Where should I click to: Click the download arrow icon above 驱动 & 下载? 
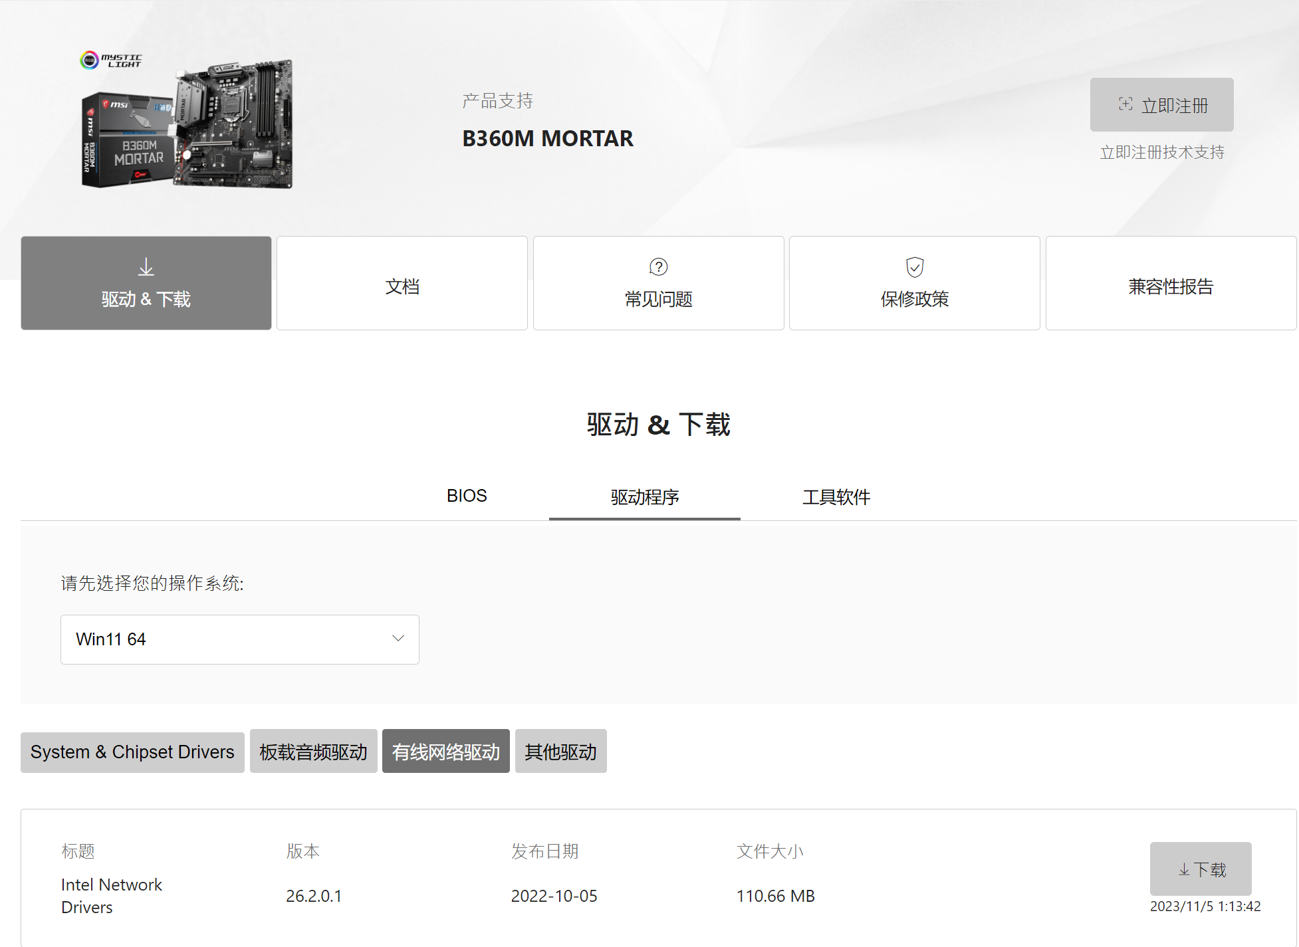pos(146,267)
